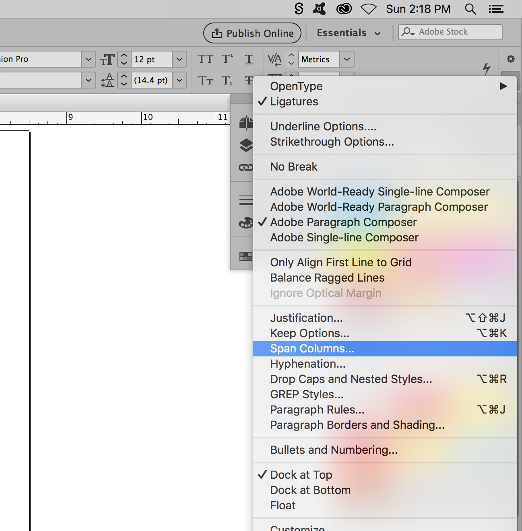Click the 14.4 pt leading field
This screenshot has width=522, height=531.
pyautogui.click(x=152, y=80)
